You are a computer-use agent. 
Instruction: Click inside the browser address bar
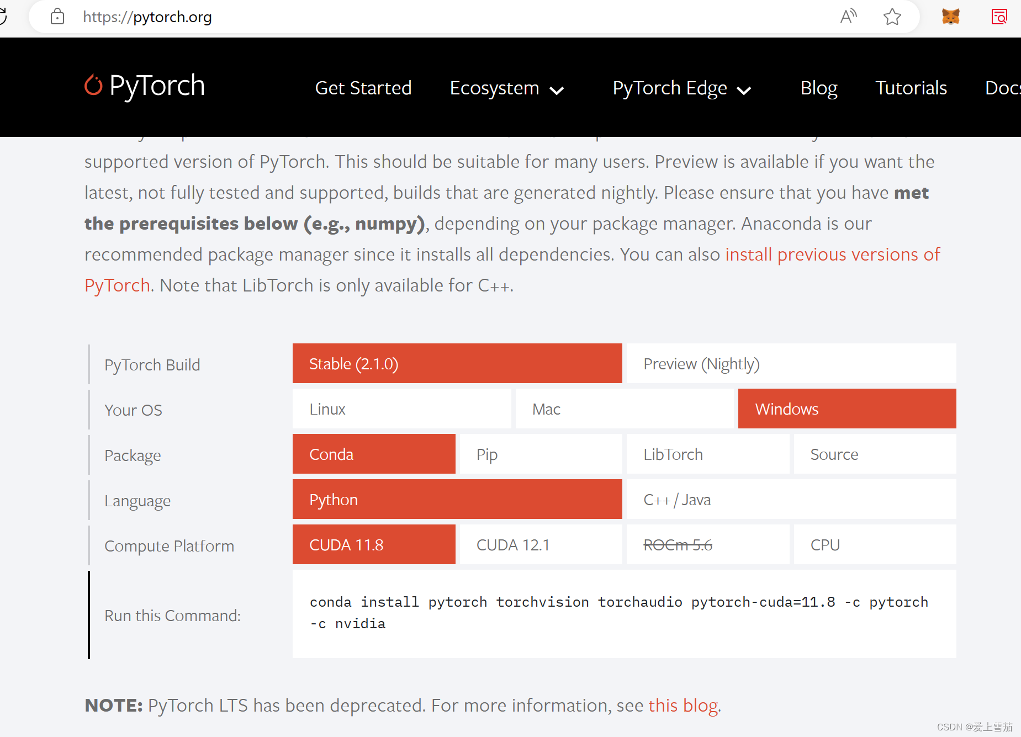point(331,17)
